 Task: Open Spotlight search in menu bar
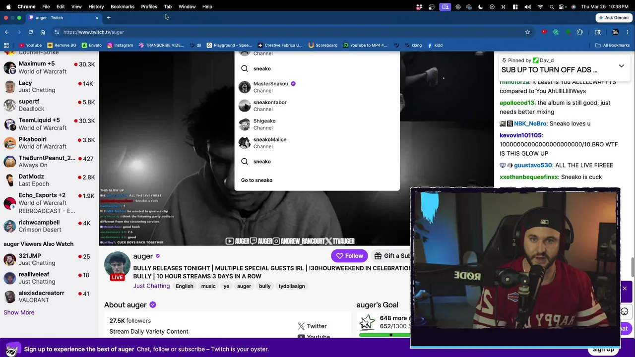point(552,6)
